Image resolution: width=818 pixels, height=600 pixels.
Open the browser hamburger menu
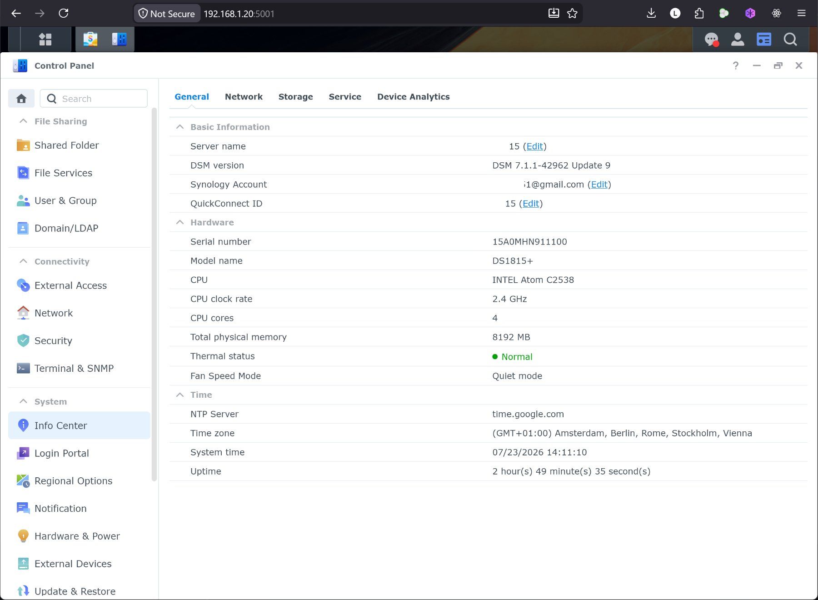click(802, 13)
